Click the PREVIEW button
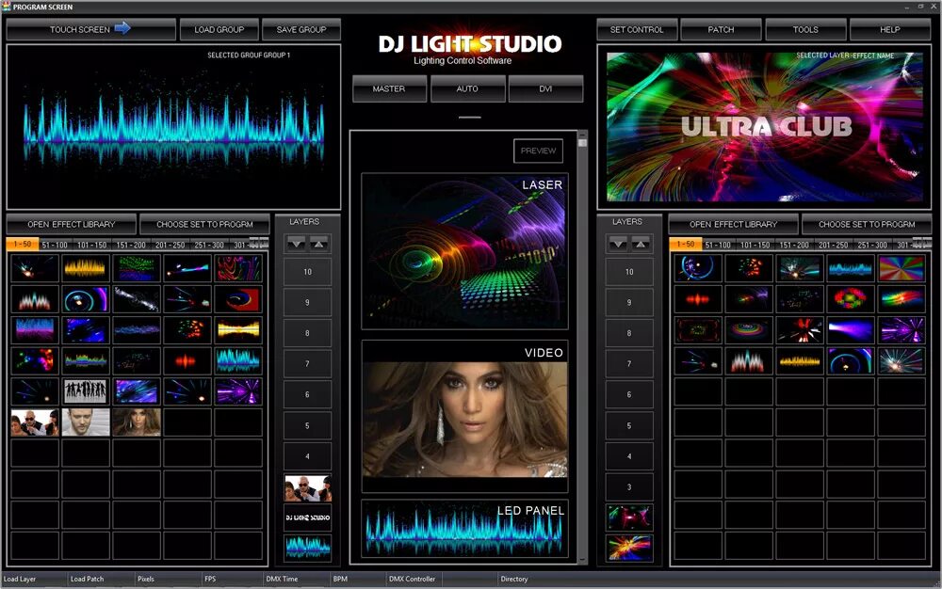The height and width of the screenshot is (589, 942). pos(538,151)
